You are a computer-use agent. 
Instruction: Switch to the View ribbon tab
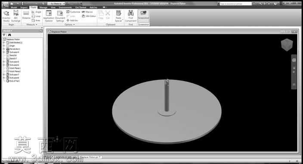pos(53,7)
